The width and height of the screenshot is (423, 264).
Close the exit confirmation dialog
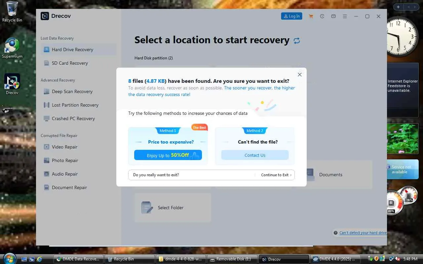(x=300, y=75)
